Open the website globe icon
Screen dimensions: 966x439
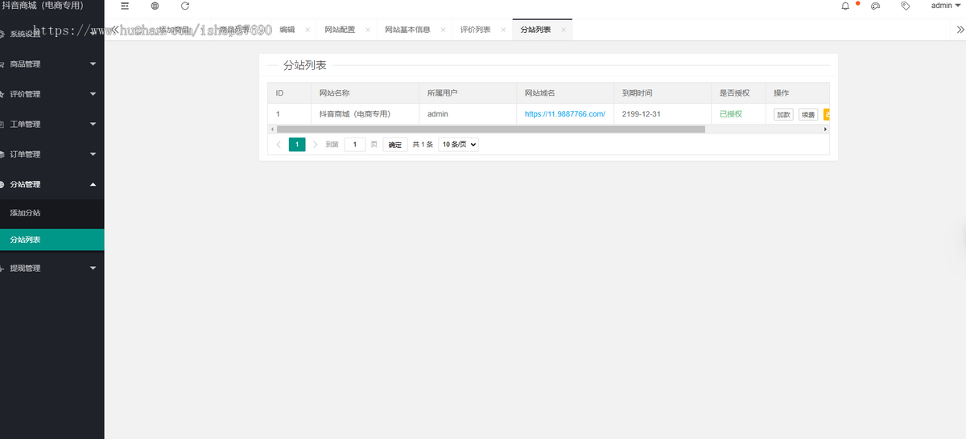pos(155,6)
